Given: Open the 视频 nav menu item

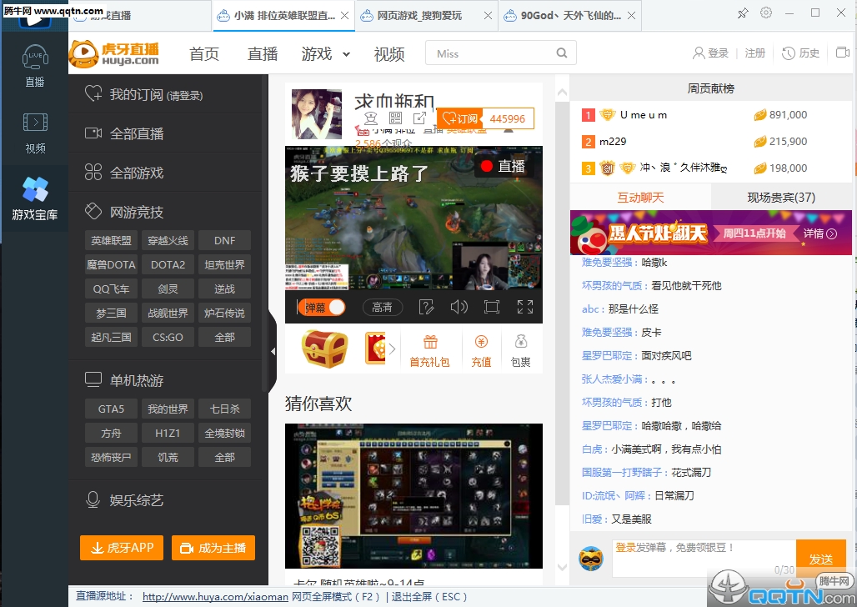Looking at the screenshot, I should [x=389, y=53].
